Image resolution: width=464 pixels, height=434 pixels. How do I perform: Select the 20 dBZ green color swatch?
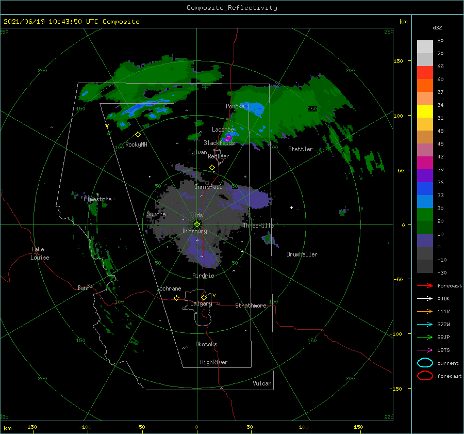click(x=425, y=214)
